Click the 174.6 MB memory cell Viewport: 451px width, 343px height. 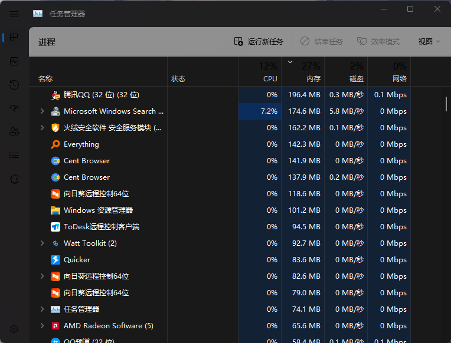303,111
